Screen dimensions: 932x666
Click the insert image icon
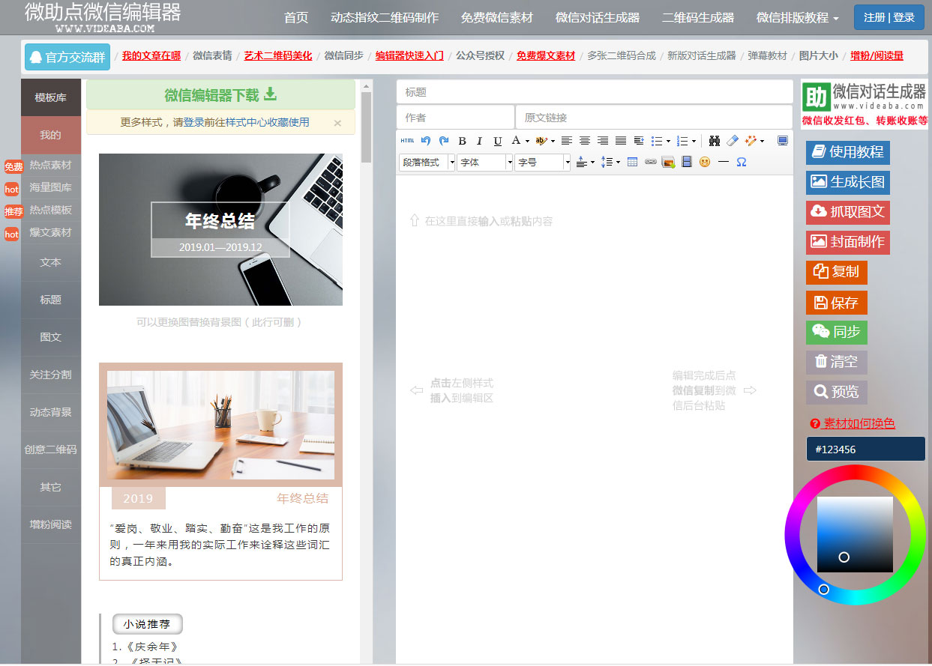click(x=667, y=162)
